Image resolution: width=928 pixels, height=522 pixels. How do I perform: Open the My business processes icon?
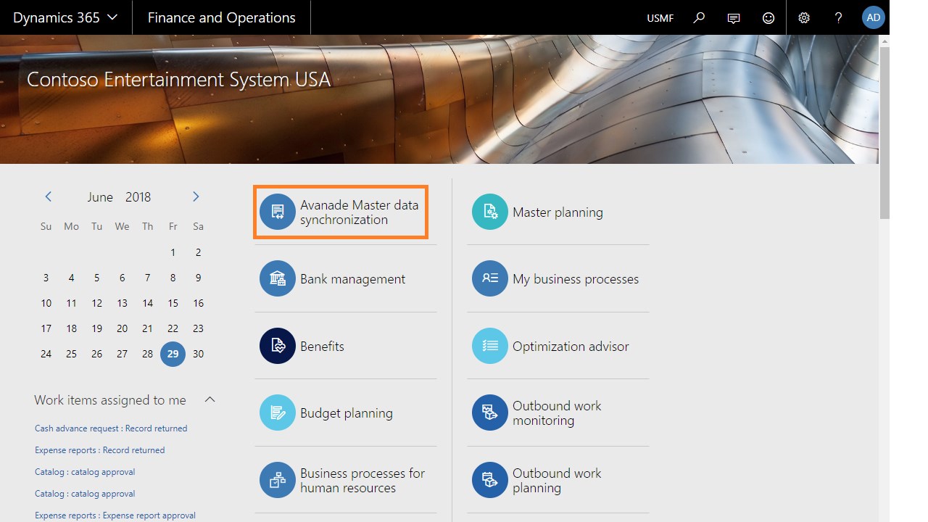tap(490, 279)
